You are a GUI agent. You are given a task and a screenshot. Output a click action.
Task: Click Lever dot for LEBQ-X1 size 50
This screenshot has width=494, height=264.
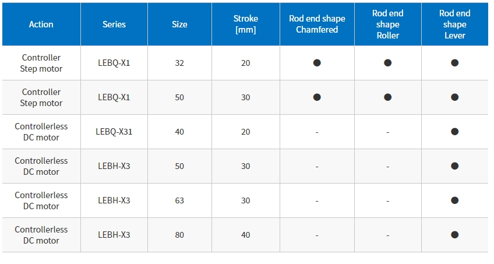pyautogui.click(x=454, y=97)
